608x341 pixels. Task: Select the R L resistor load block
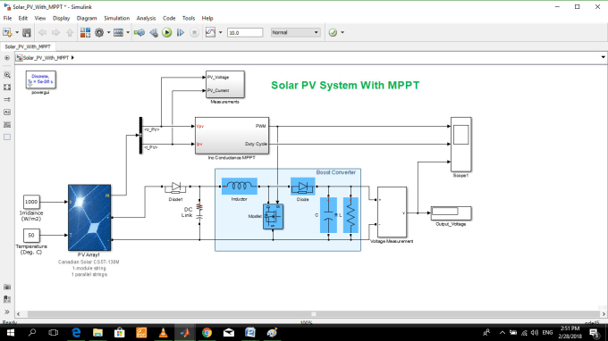point(350,215)
